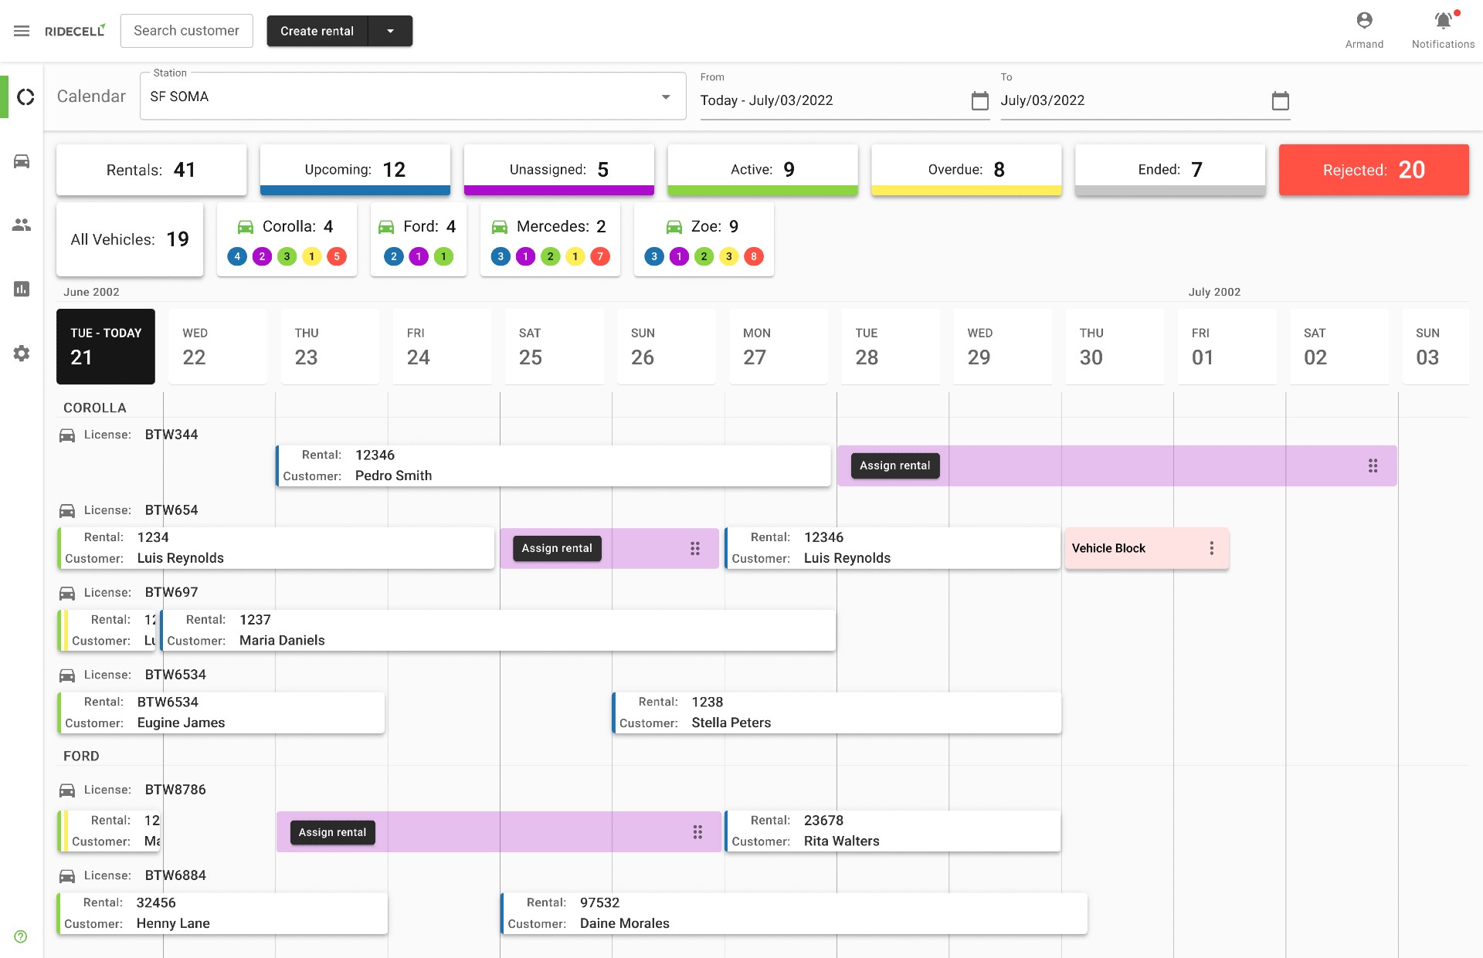Click car icon beside license BTW6534
The height and width of the screenshot is (958, 1483).
67,675
